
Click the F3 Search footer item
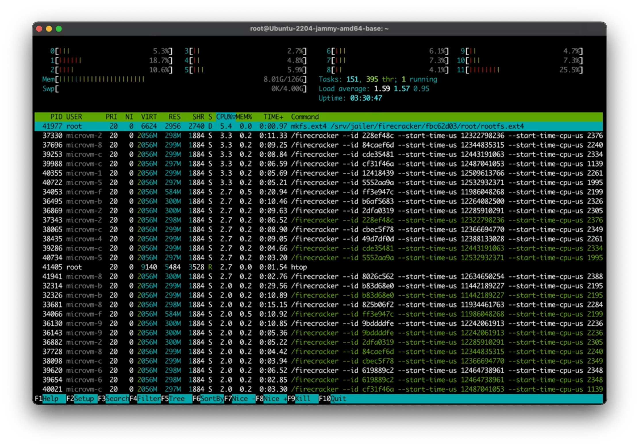pos(116,399)
